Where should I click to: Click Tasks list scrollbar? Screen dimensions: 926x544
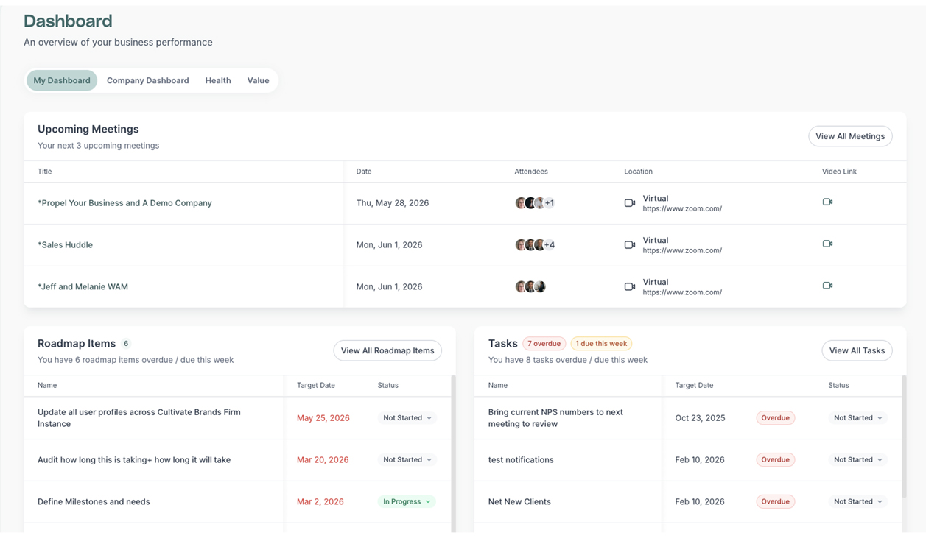pyautogui.click(x=904, y=438)
